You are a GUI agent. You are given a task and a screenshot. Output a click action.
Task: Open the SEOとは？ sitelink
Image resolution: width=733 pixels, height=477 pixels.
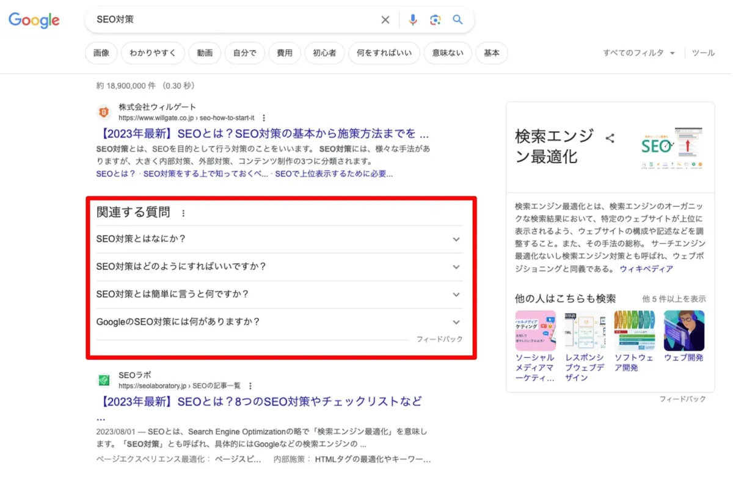116,174
